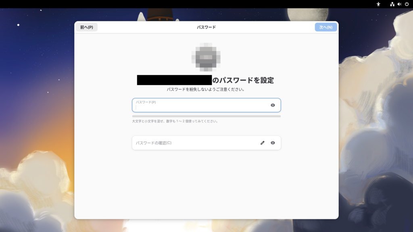Open accessibility menu in top bar
The image size is (413, 232).
click(378, 4)
